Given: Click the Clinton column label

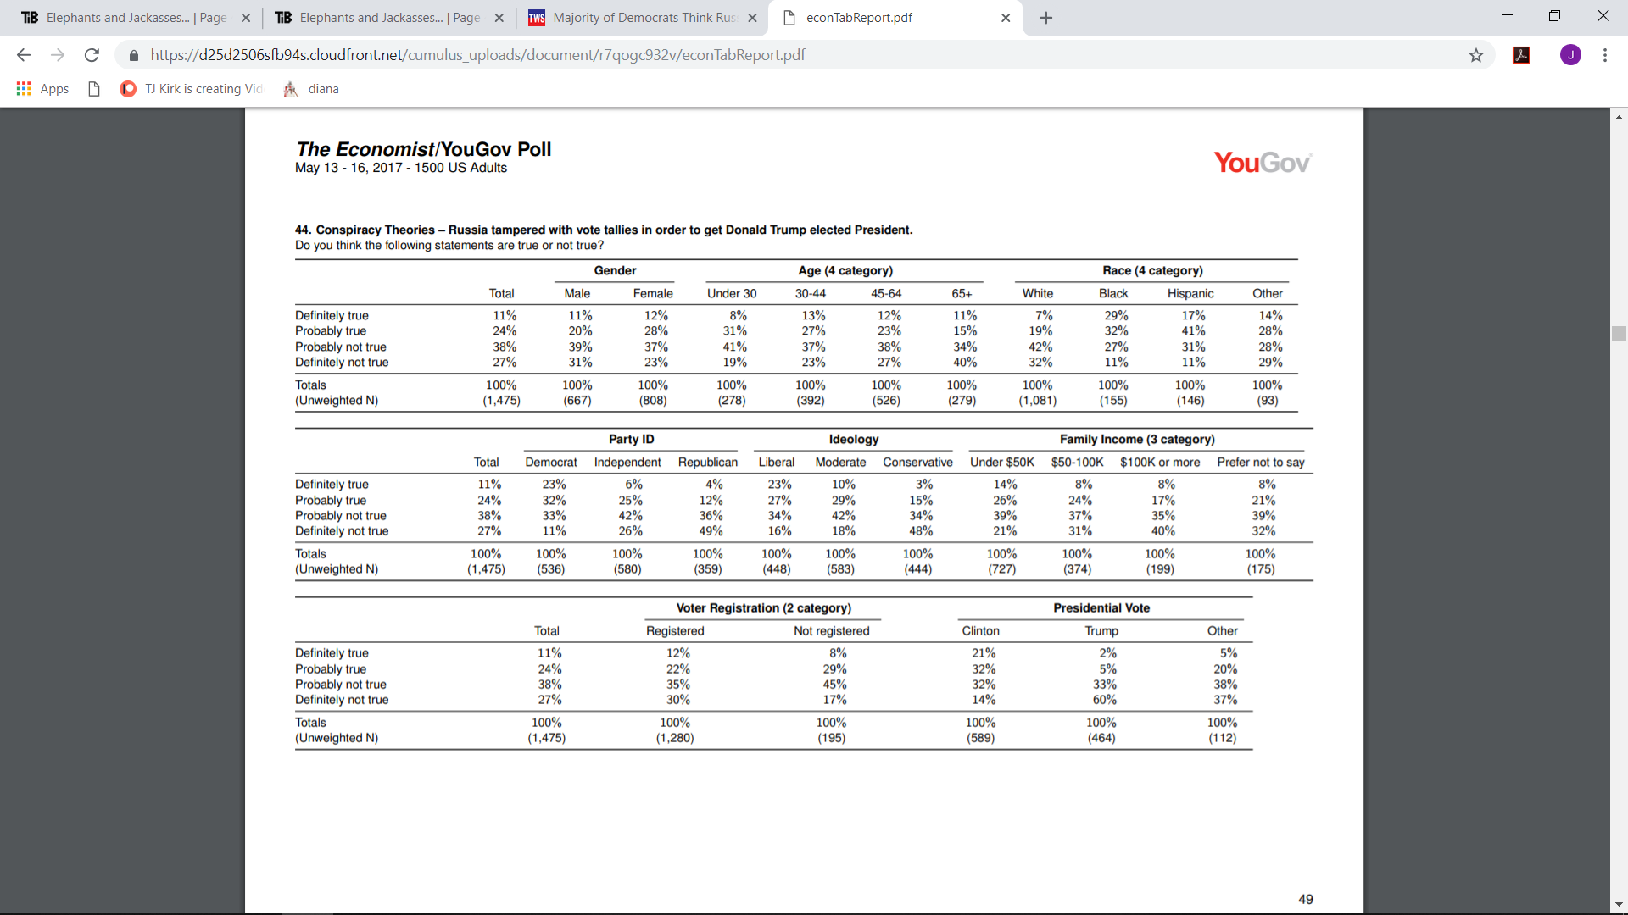Looking at the screenshot, I should 980,630.
